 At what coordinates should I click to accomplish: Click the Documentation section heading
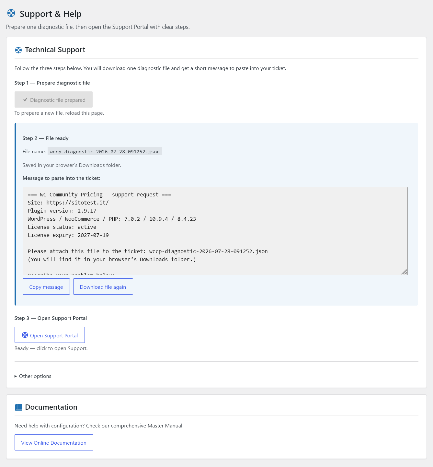tap(51, 407)
